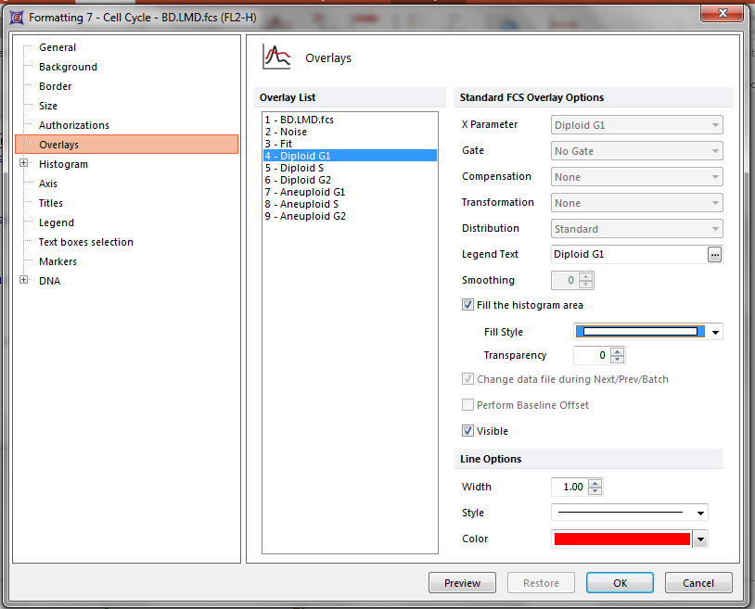Expand the Histogram tree node
This screenshot has height=609, width=755.
[x=23, y=164]
